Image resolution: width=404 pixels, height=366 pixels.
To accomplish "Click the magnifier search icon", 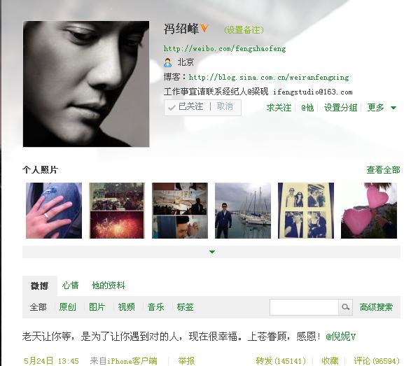I will click(x=345, y=307).
